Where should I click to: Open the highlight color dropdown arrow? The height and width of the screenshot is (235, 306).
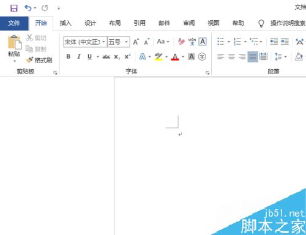tap(166, 57)
